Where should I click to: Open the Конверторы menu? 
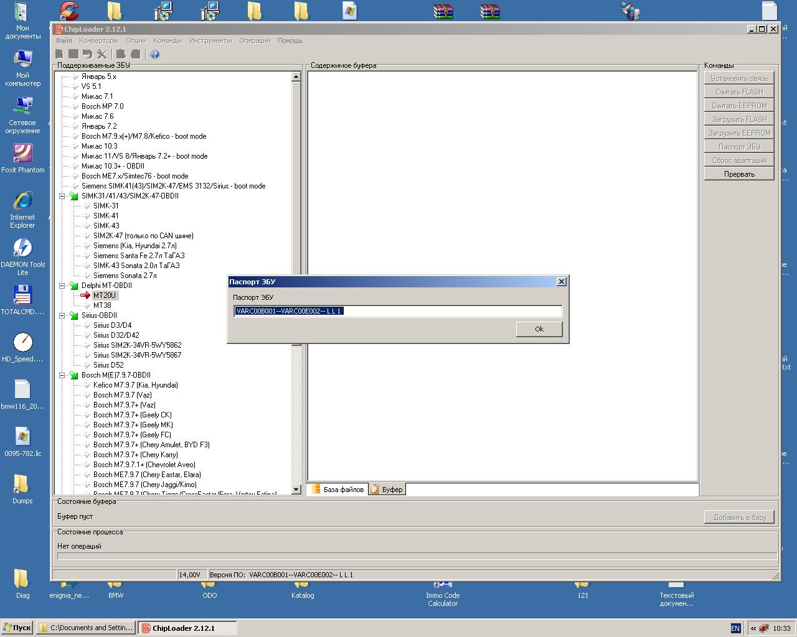pos(98,40)
